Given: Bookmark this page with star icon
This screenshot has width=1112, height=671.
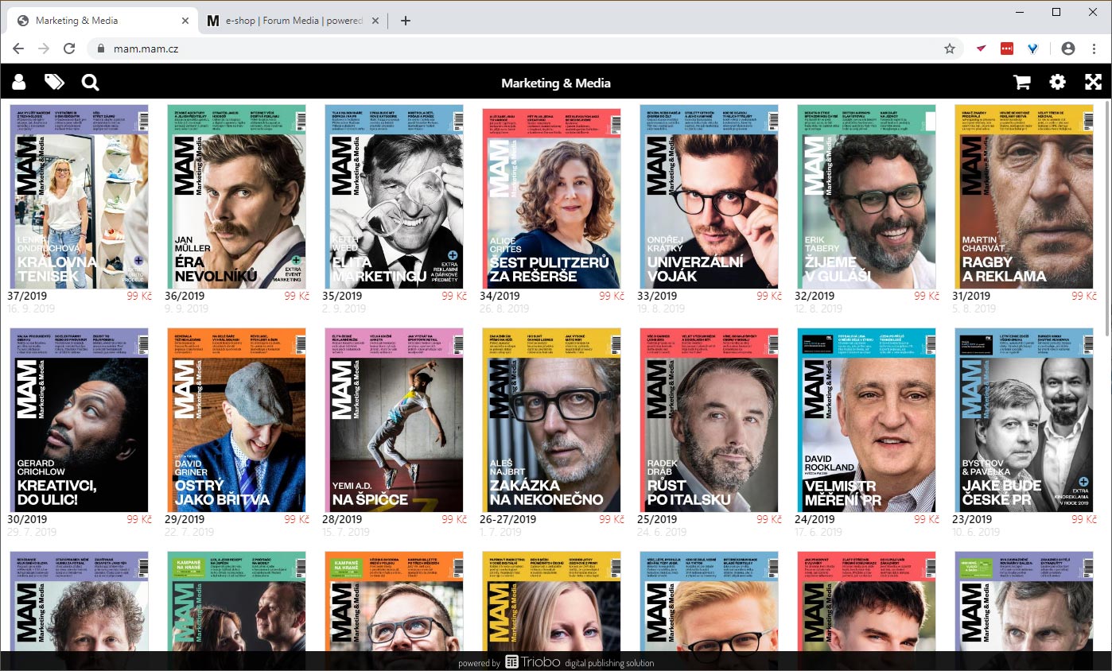Looking at the screenshot, I should [x=949, y=48].
